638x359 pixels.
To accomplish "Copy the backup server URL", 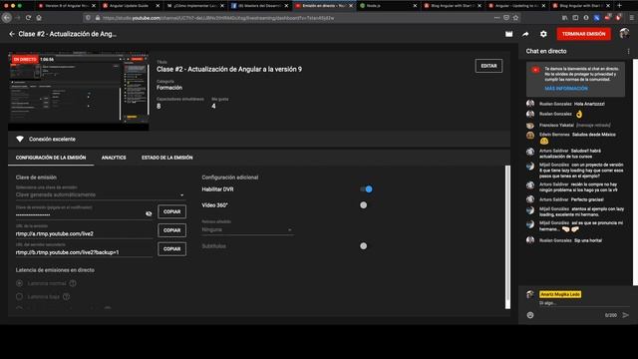I will click(171, 249).
